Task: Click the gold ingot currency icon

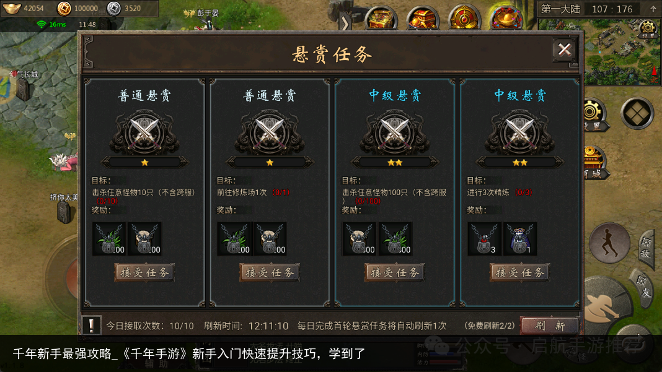Action: point(11,8)
